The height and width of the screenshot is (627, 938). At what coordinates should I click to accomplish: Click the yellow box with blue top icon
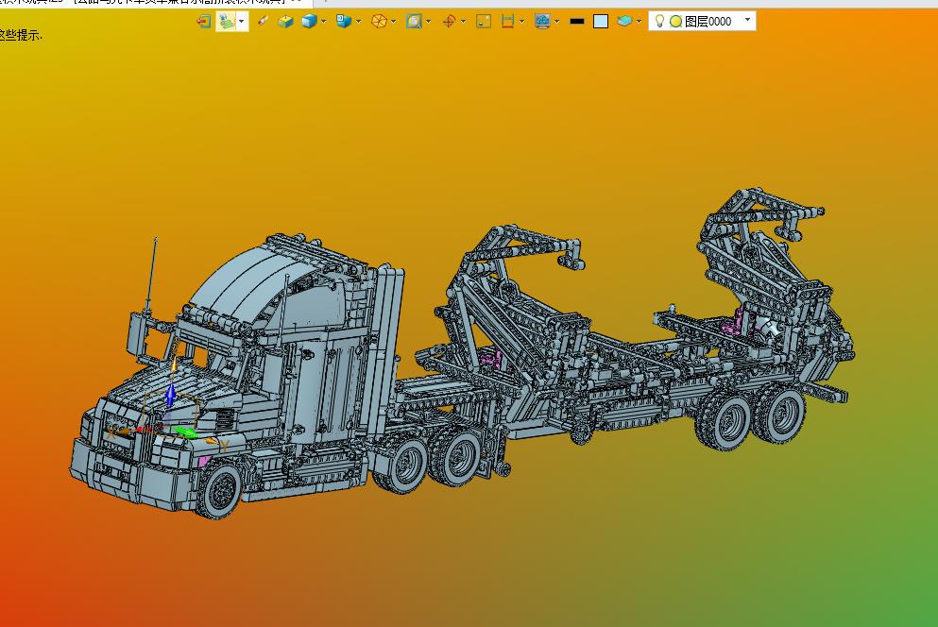pyautogui.click(x=285, y=22)
